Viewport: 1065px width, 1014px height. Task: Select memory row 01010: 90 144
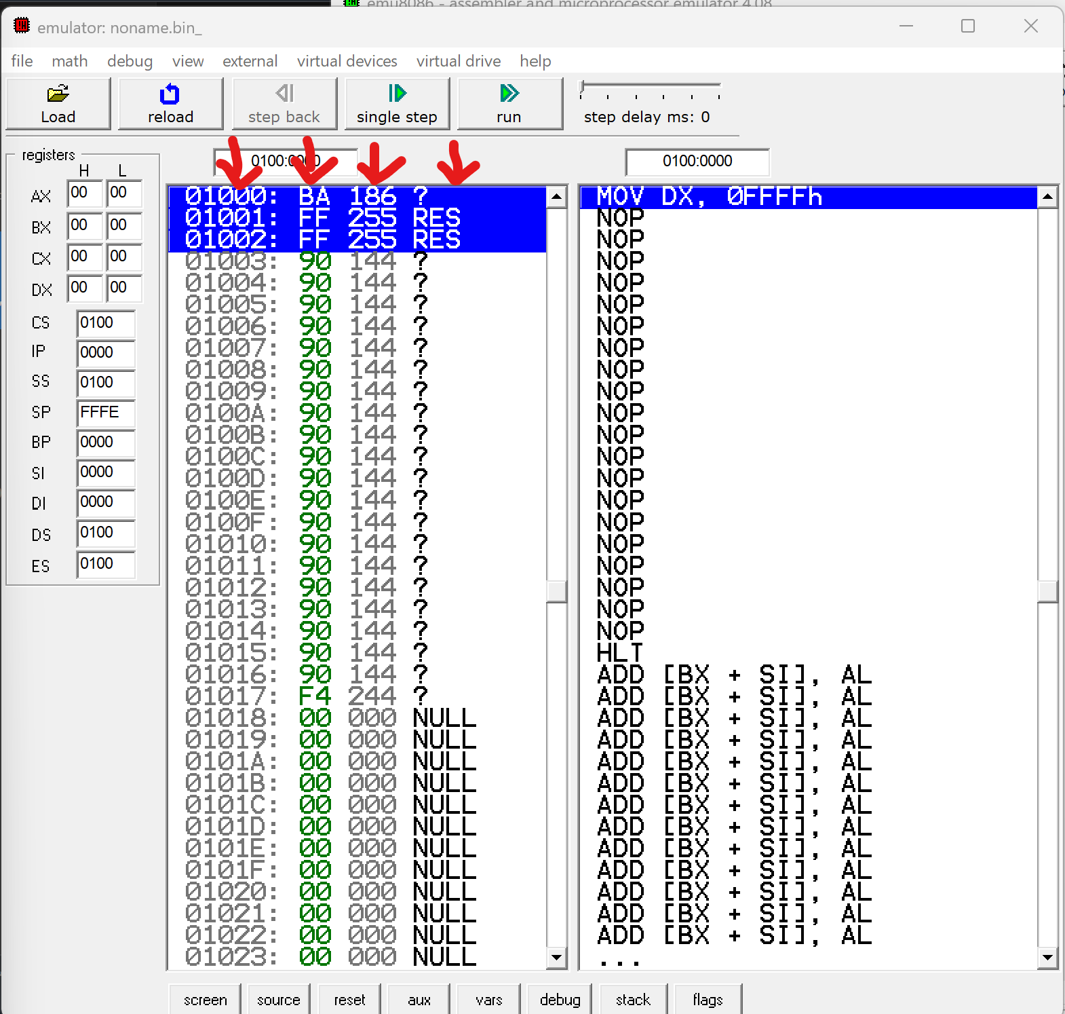tap(357, 544)
